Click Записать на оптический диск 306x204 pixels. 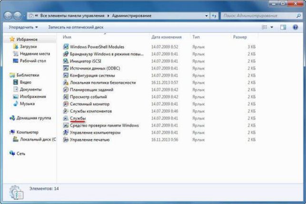pos(76,27)
